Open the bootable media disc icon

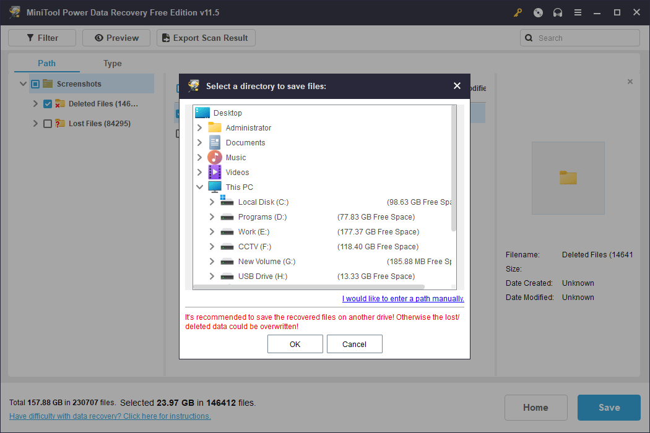click(538, 12)
